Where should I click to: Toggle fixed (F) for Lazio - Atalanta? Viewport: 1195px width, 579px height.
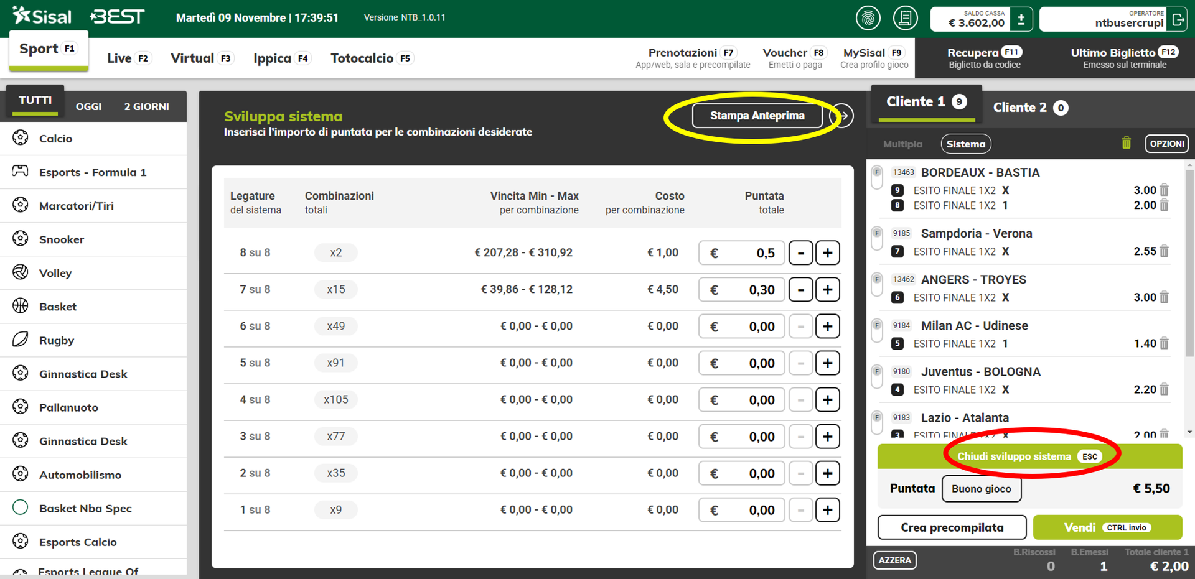click(x=877, y=422)
